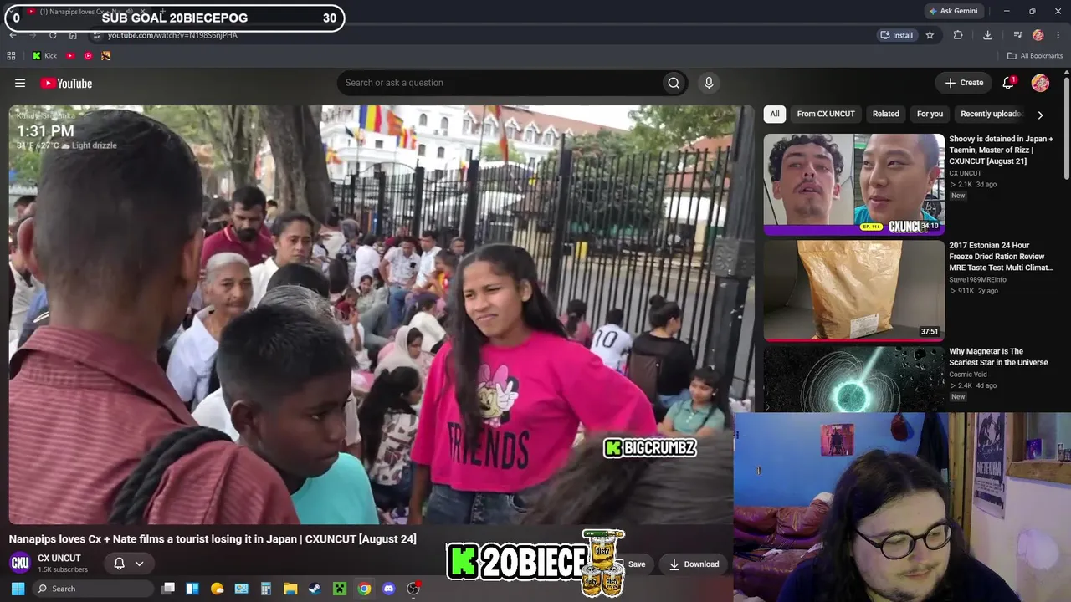Select the From CX UNCUT chip

tap(826, 114)
